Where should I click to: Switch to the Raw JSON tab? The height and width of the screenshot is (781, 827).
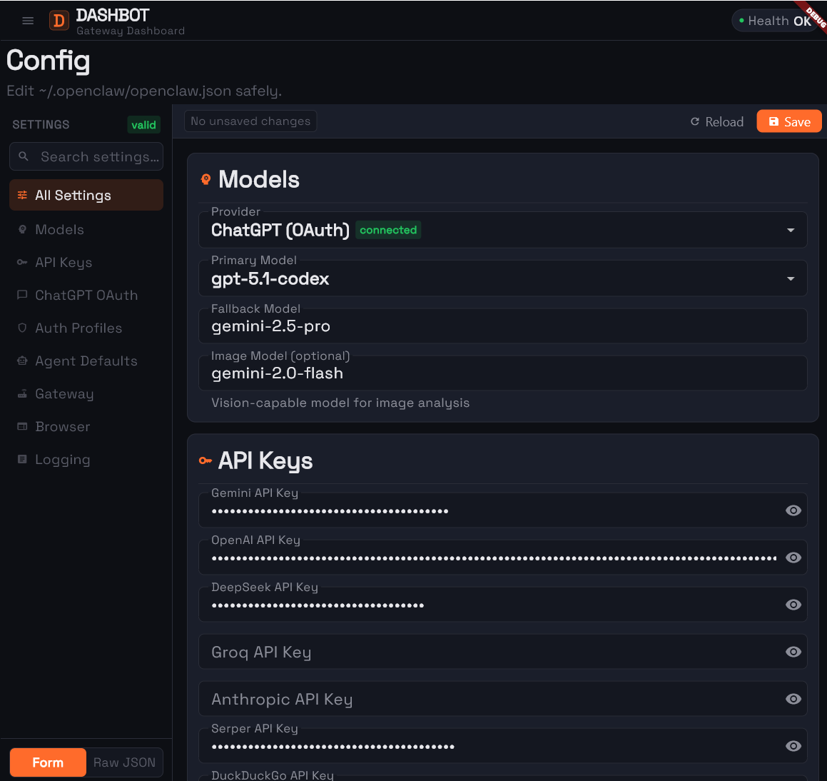coord(124,762)
